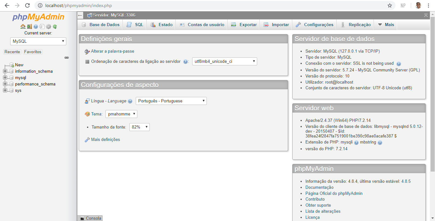The image size is (435, 221).
Task: Open navigation settings via gear icon
Action: point(48,26)
